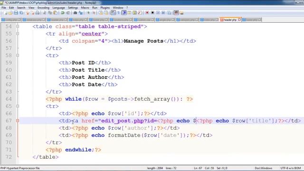Toggle synchronized horizontal scrolling icon

(x=106, y=13)
